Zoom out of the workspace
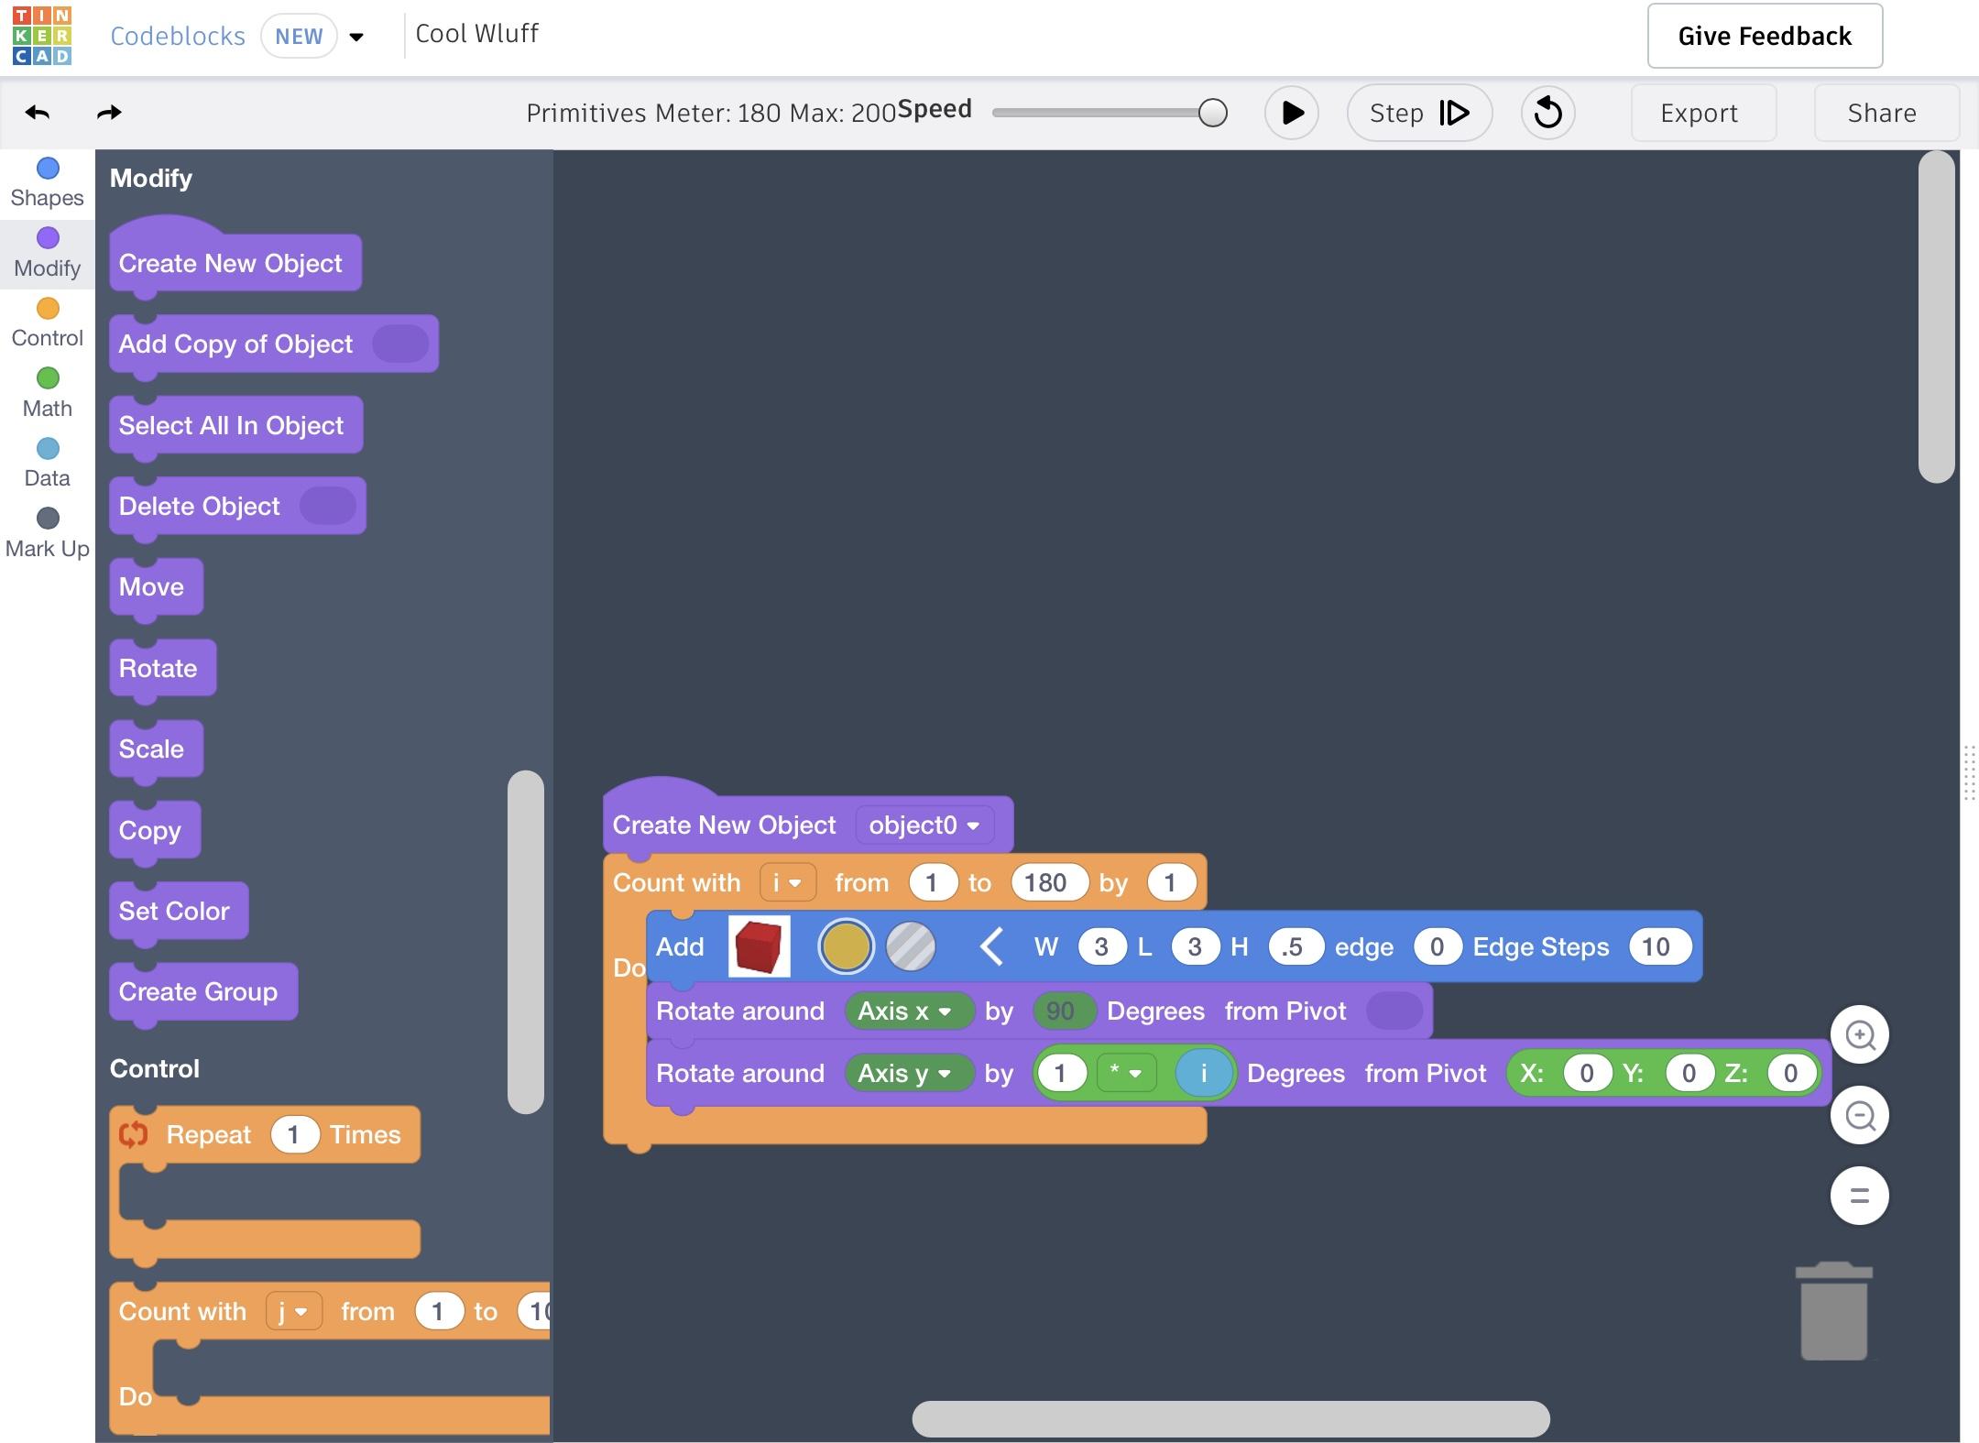Viewport: 1979px width, 1443px height. click(1859, 1115)
